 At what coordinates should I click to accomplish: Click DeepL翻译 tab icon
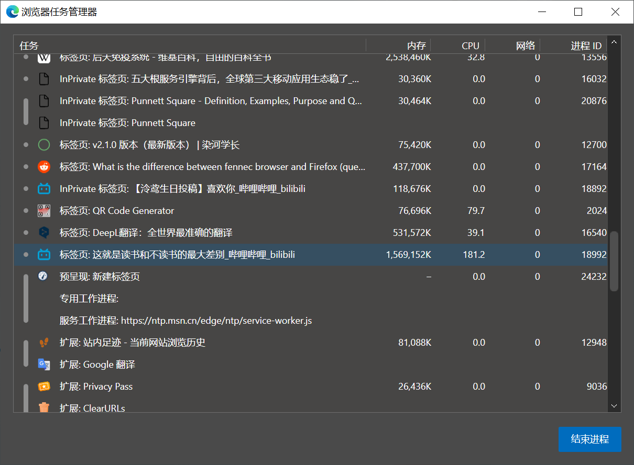click(44, 233)
